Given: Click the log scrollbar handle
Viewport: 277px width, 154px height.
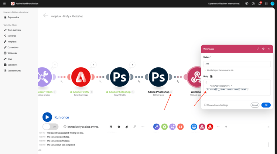Looking at the screenshot, I should coord(269,145).
